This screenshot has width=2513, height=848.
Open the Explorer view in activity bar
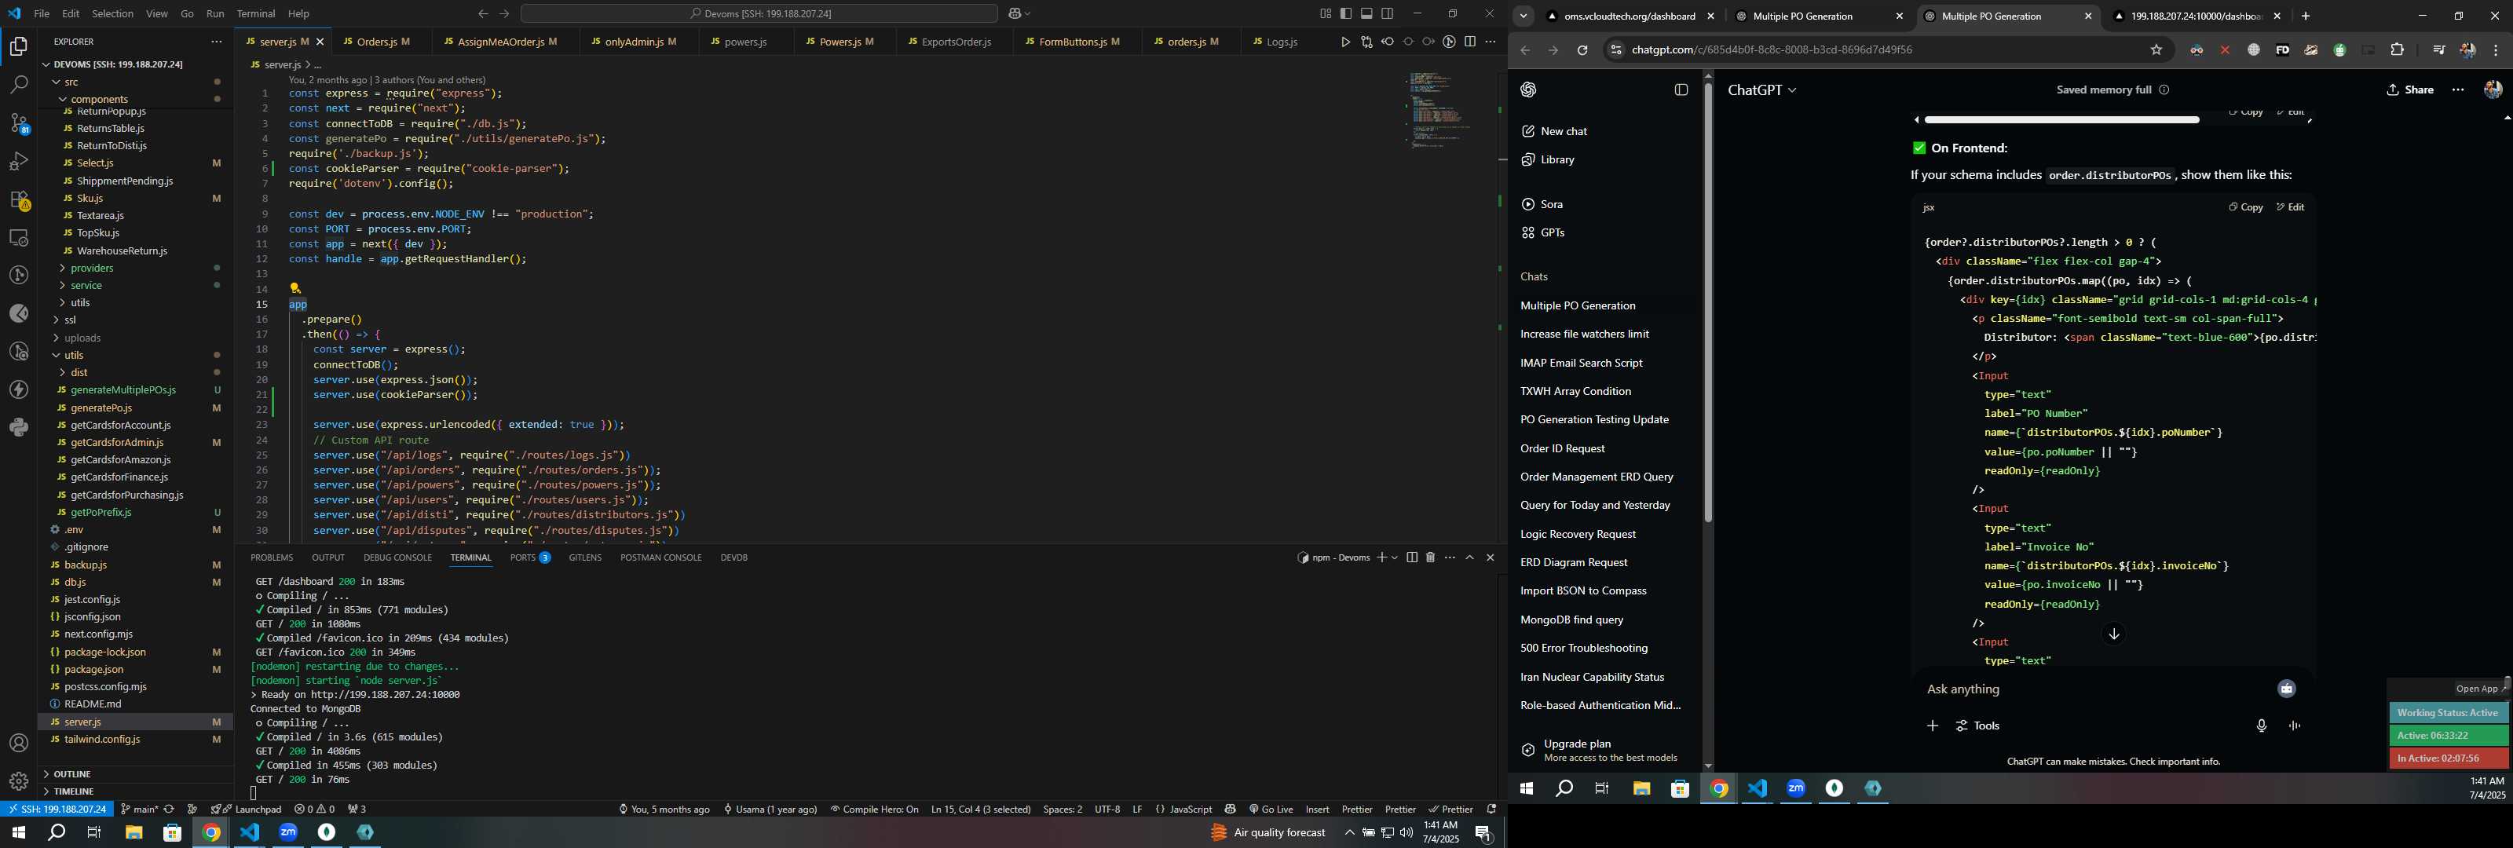[19, 46]
